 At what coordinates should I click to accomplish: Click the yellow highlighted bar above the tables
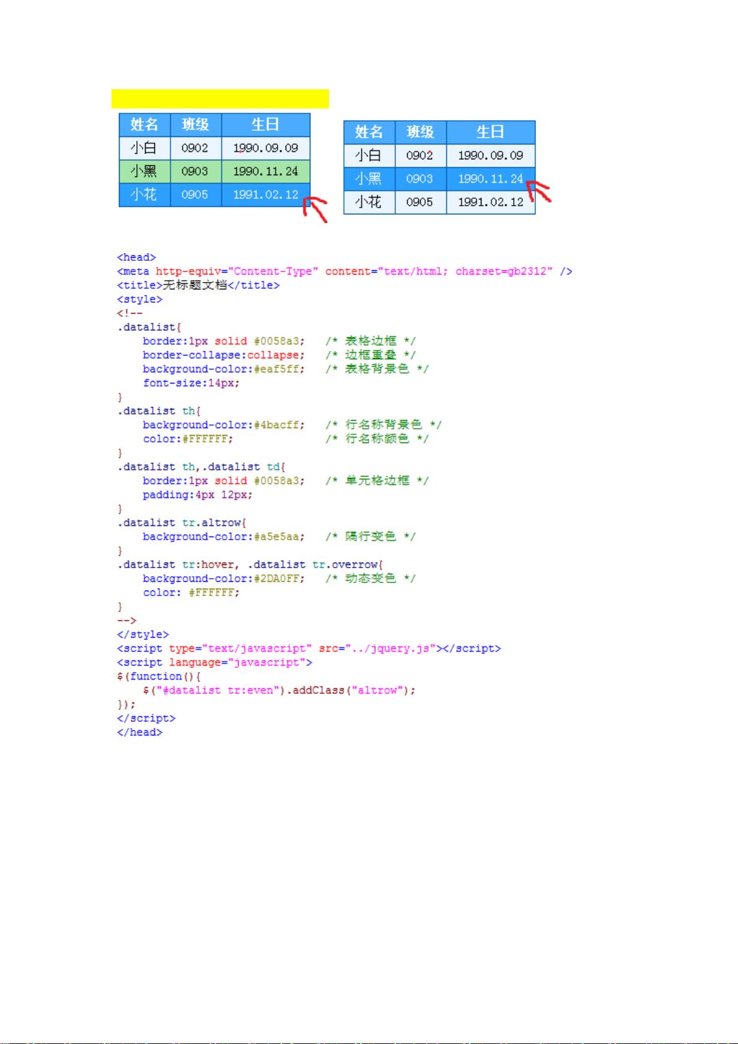pyautogui.click(x=220, y=99)
